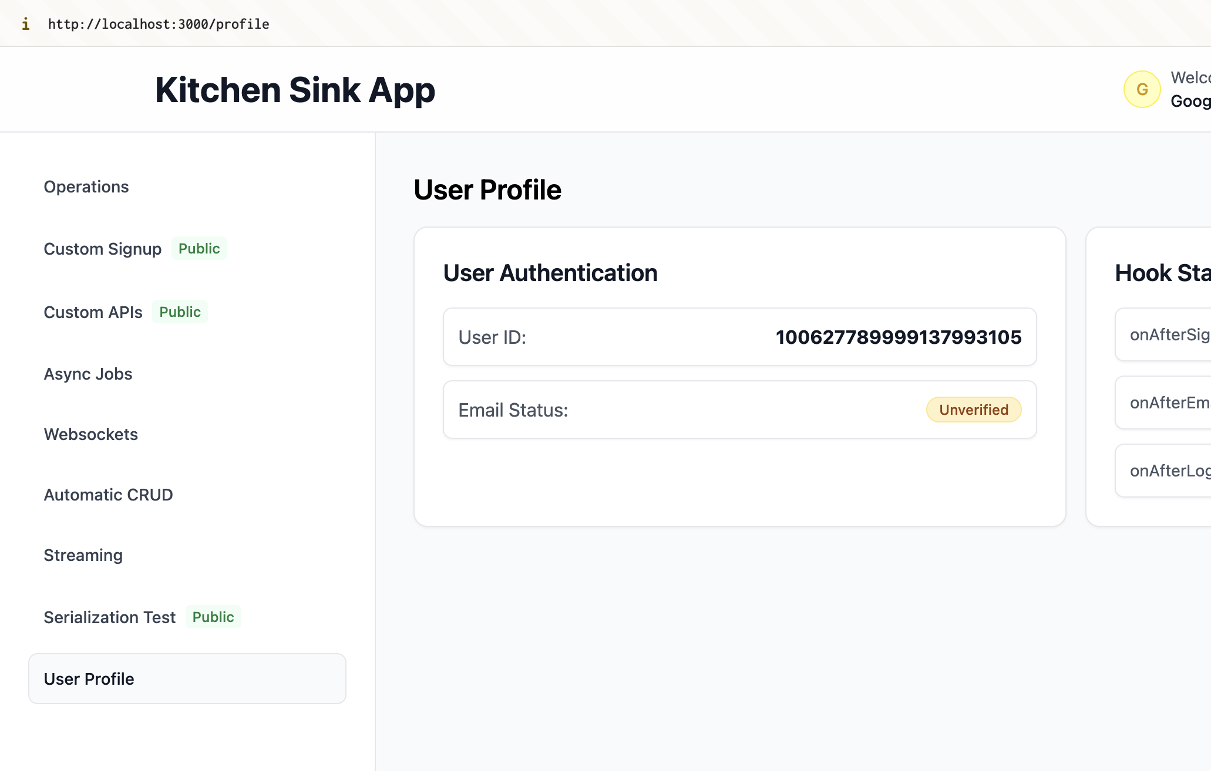
Task: Click the onAfterEm hook status card
Action: tap(1169, 402)
